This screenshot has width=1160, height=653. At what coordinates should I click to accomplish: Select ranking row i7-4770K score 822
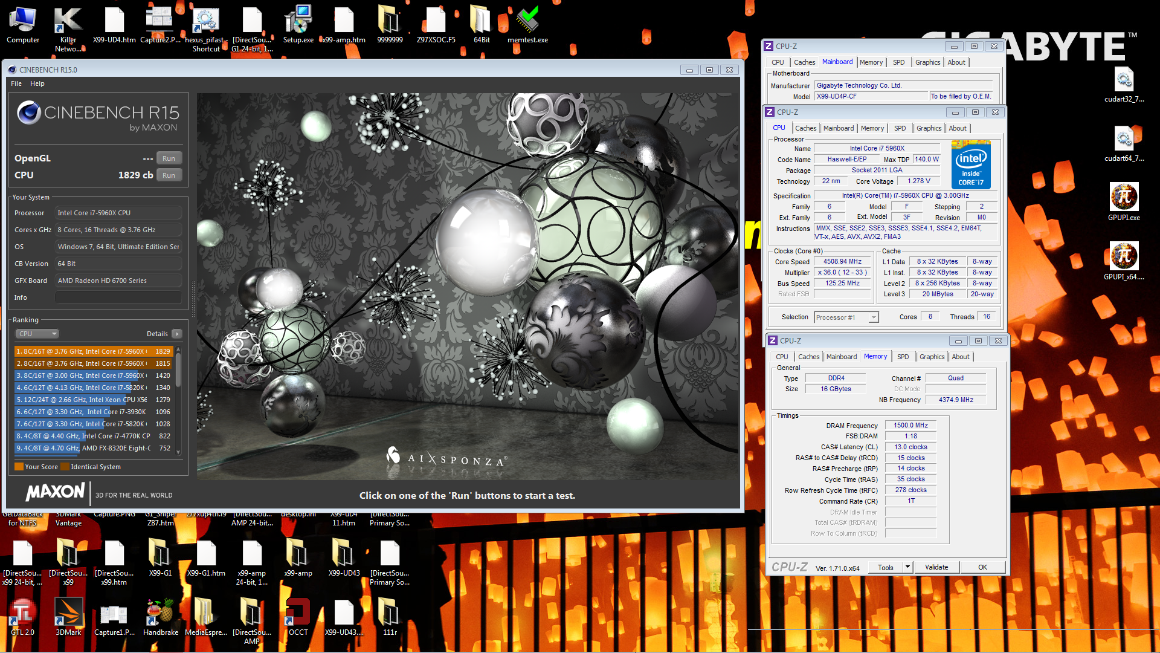(x=94, y=436)
